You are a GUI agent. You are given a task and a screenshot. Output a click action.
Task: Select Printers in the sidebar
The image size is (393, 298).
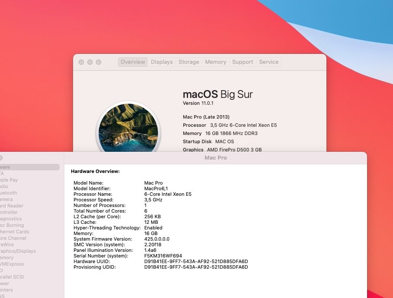pos(6,290)
